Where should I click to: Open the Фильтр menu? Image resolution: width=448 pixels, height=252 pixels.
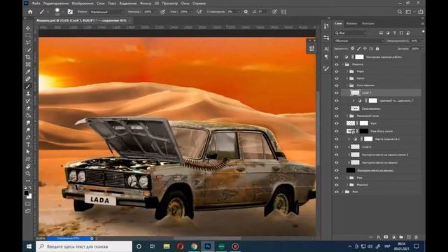coord(146,3)
